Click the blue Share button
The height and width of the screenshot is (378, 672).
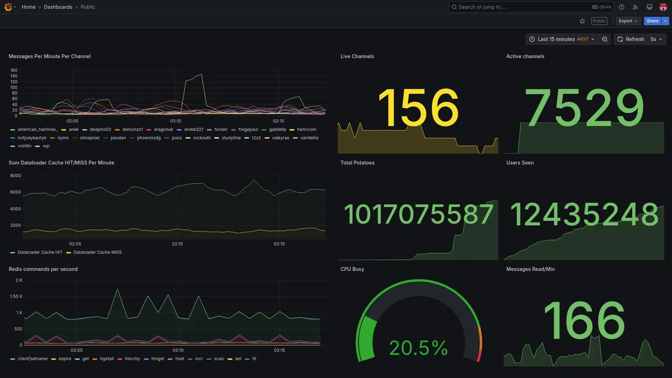[x=653, y=21]
